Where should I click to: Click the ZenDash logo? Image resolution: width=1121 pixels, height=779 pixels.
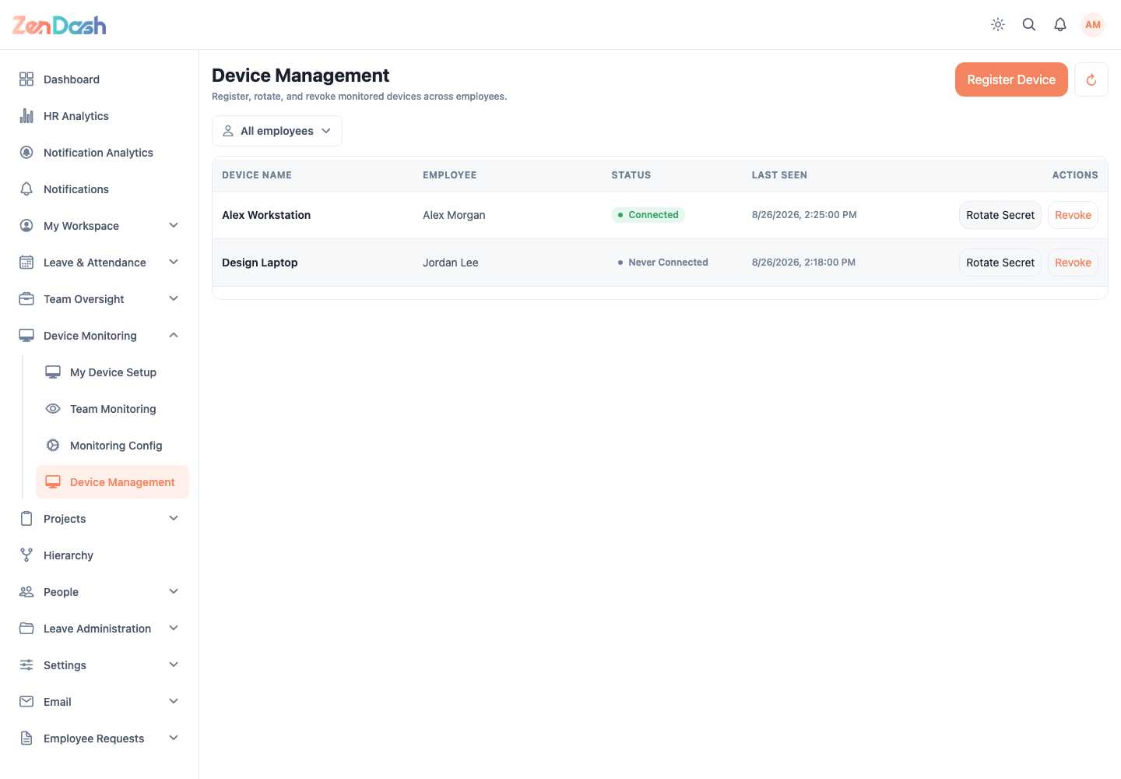[x=59, y=25]
